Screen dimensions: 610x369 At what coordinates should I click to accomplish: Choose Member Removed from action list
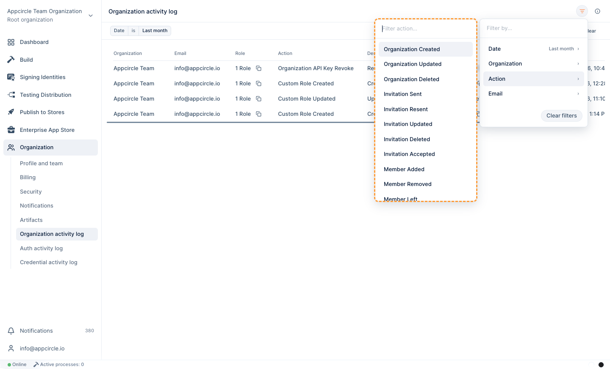[x=426, y=184]
